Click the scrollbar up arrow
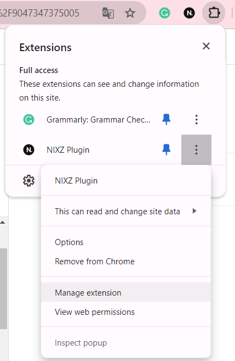The image size is (235, 361). 3,223
